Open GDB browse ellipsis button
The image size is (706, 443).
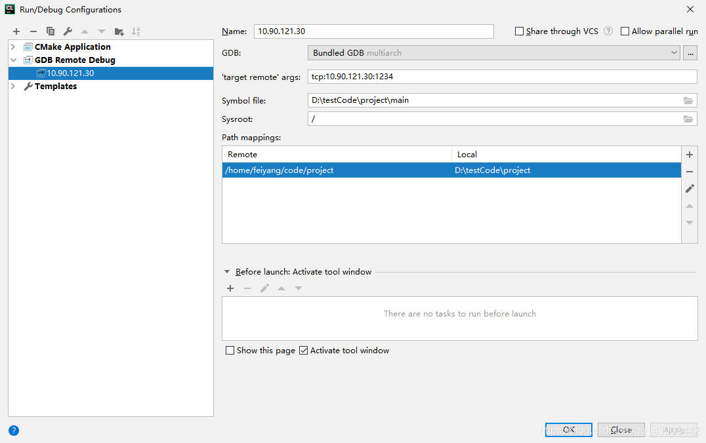(x=690, y=52)
